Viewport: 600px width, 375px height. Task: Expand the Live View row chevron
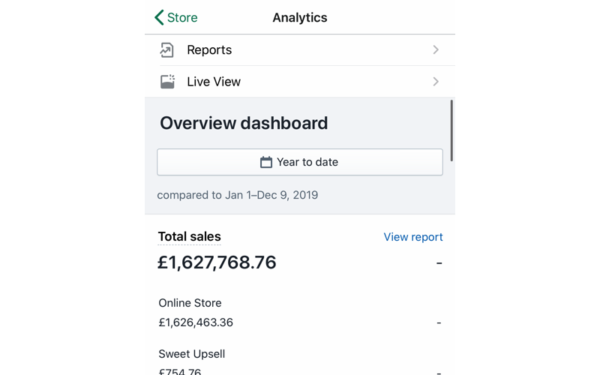coord(436,82)
